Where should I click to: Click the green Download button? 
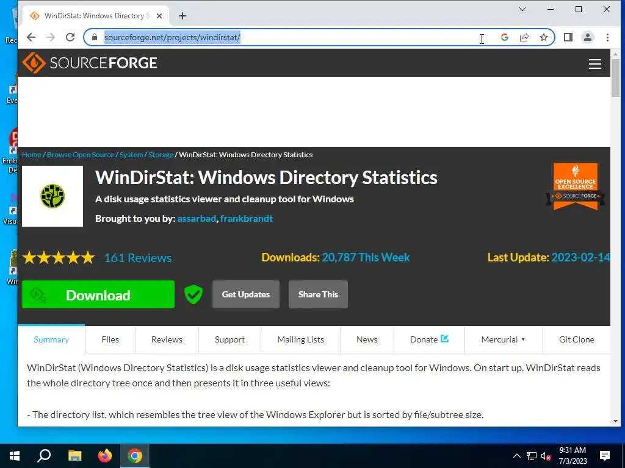[x=98, y=294]
